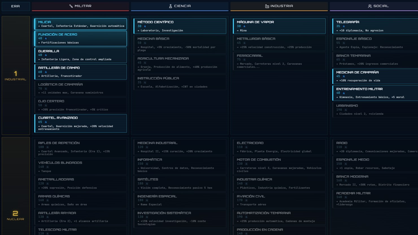The height and width of the screenshot is (235, 418).
Task: Select the Informática technology card
Action: point(180,165)
